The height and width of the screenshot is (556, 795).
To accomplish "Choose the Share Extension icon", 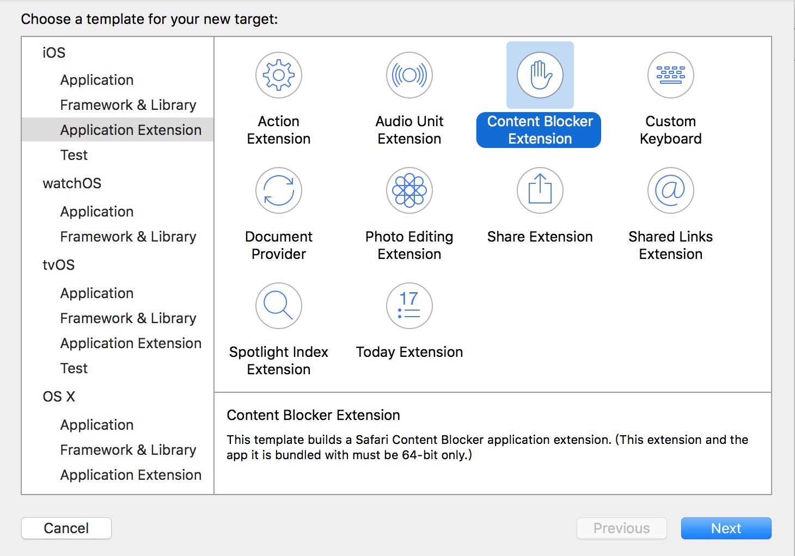I will pos(540,190).
